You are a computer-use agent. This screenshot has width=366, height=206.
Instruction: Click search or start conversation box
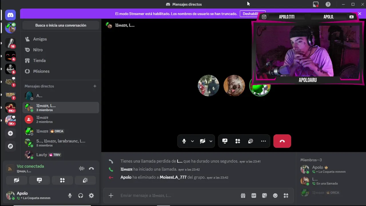pos(61,25)
